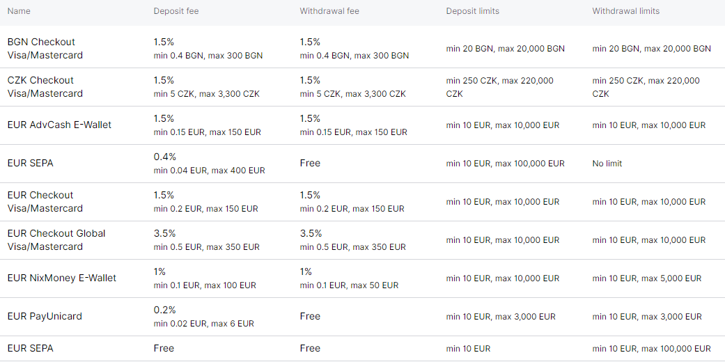Image resolution: width=725 pixels, height=362 pixels.
Task: Click the EUR NixMoney E-Wallet entry
Action: pos(62,278)
